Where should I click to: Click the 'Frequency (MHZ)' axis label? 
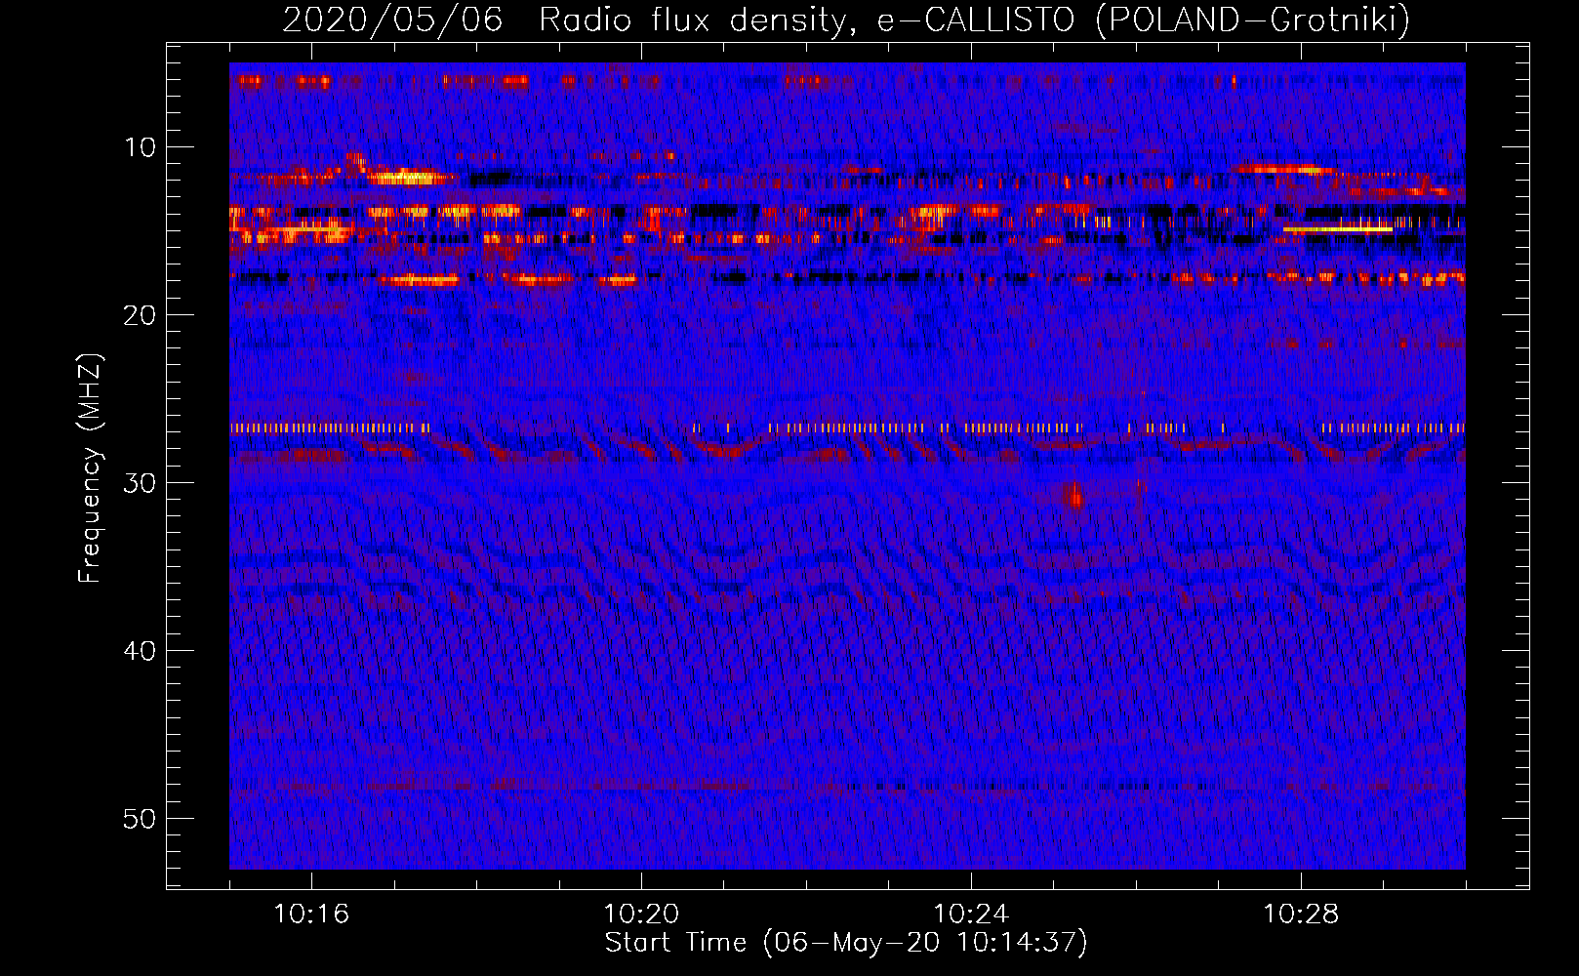pyautogui.click(x=90, y=468)
